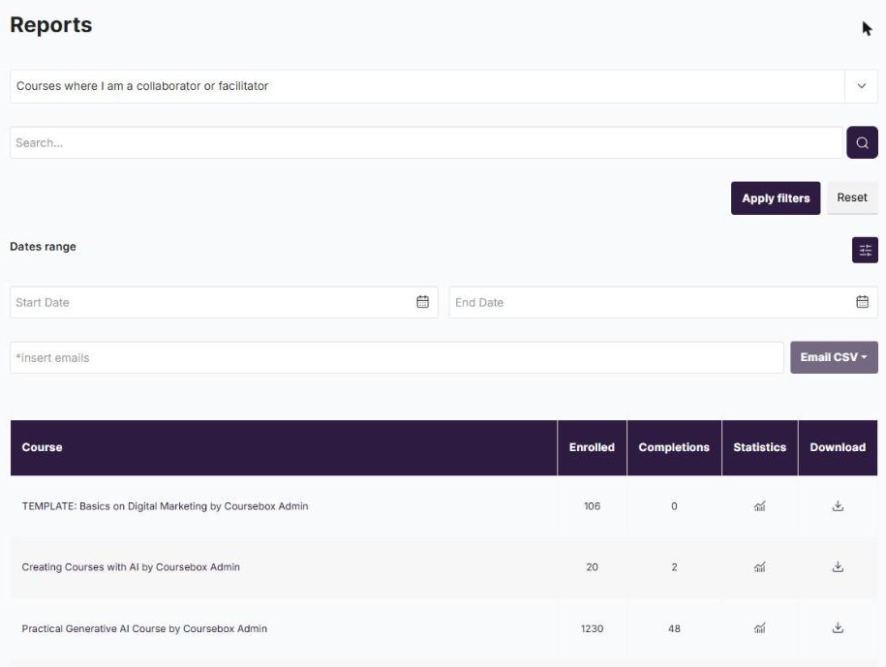Click the Reports page heading
886x667 pixels.
(x=51, y=25)
